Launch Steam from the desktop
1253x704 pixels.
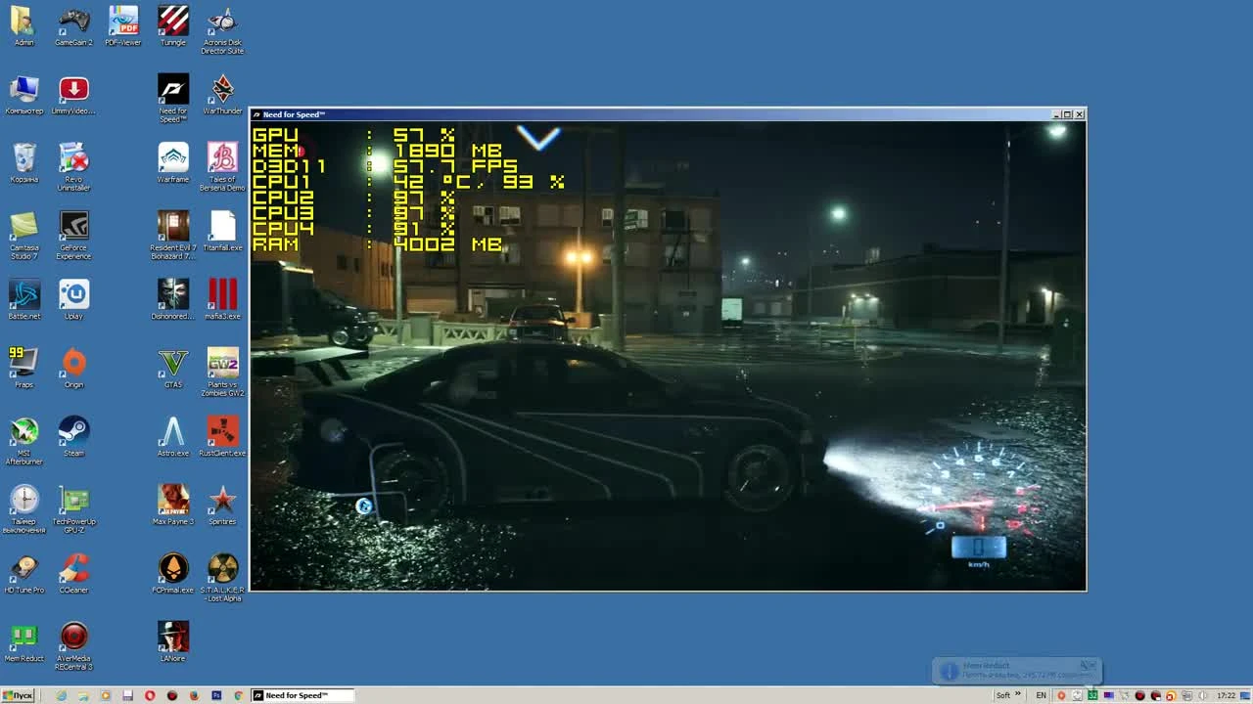(73, 430)
